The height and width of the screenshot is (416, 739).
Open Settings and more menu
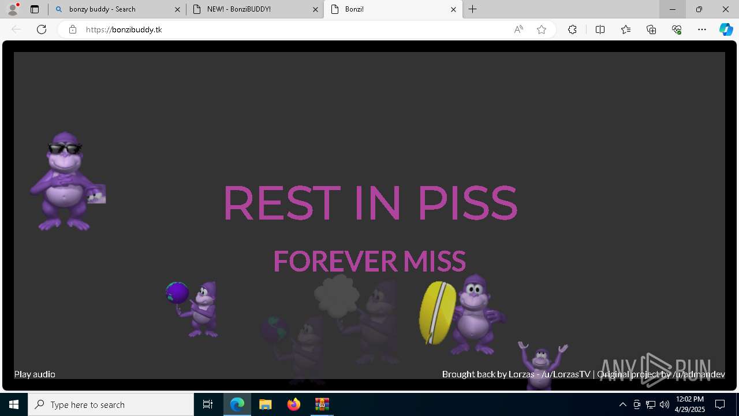click(x=702, y=29)
